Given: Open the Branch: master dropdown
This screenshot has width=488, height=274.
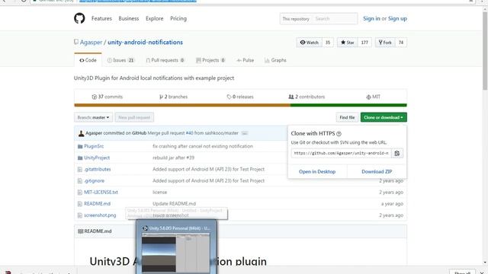Looking at the screenshot, I should [x=93, y=117].
